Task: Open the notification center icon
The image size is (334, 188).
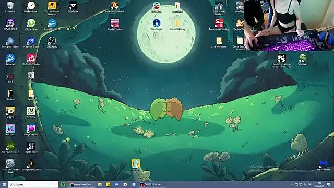Action: pyautogui.click(x=328, y=184)
